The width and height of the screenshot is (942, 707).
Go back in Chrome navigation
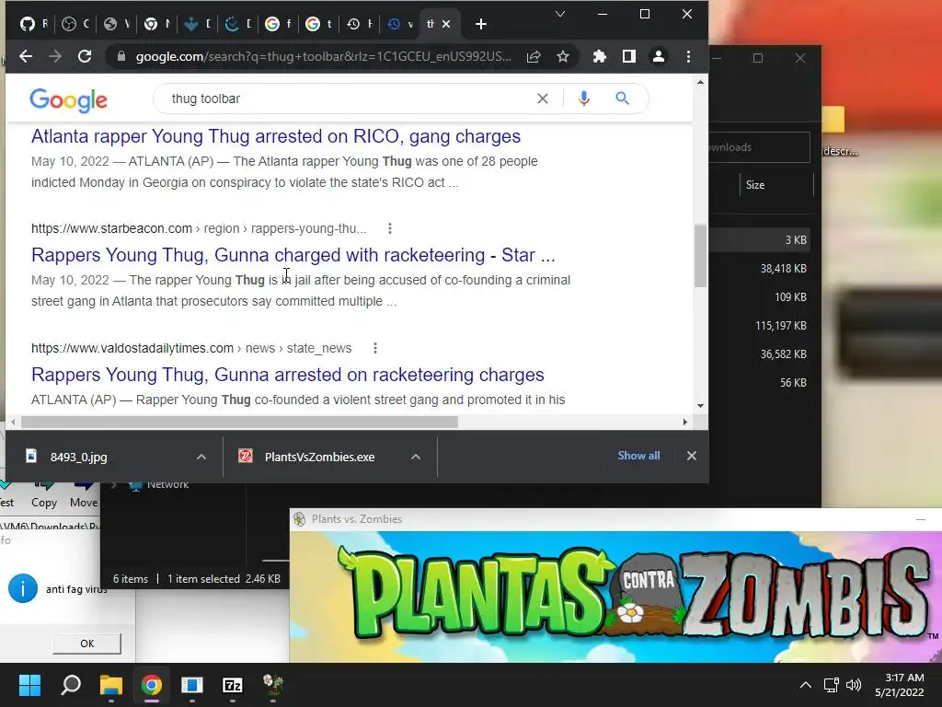pos(26,56)
